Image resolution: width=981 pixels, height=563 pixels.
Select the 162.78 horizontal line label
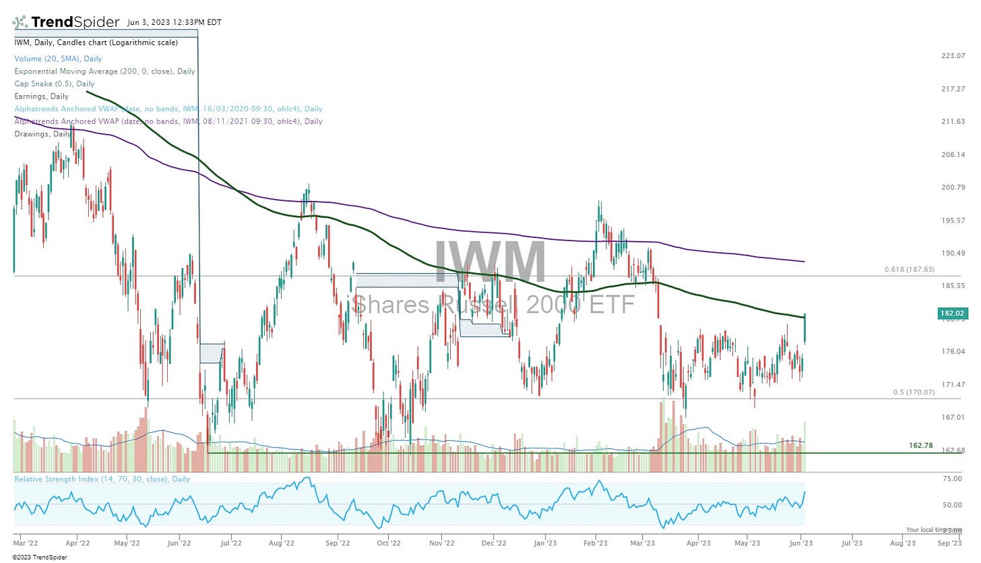point(920,446)
